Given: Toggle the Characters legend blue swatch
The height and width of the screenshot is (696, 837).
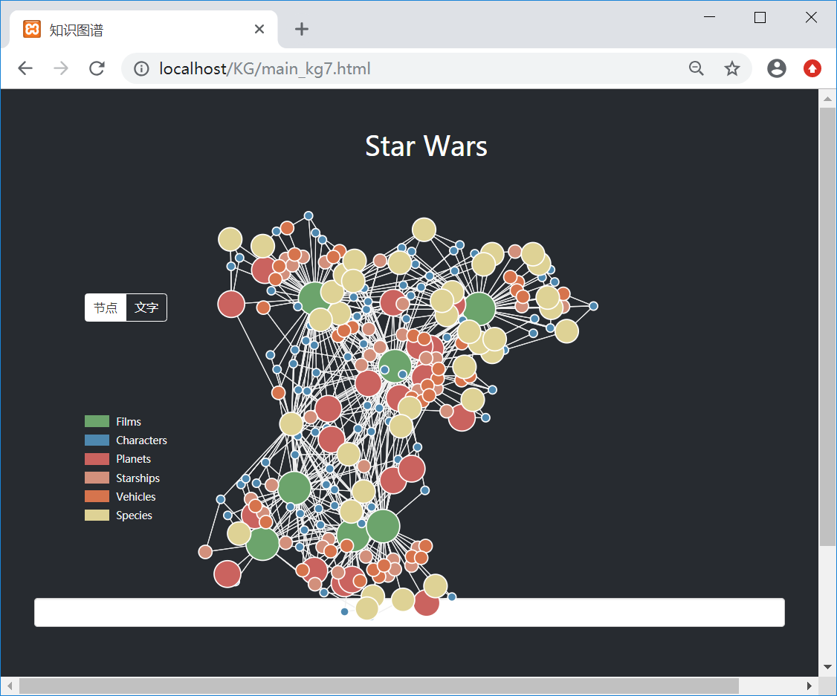Looking at the screenshot, I should [97, 440].
